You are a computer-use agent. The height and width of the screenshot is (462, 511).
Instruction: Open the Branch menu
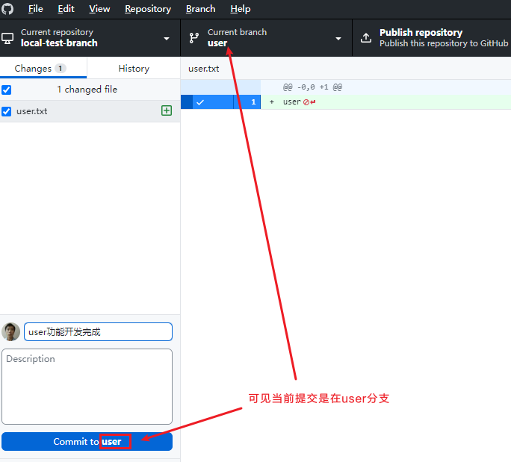coord(200,9)
